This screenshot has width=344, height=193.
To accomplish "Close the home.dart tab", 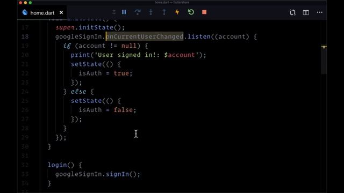I will (61, 13).
